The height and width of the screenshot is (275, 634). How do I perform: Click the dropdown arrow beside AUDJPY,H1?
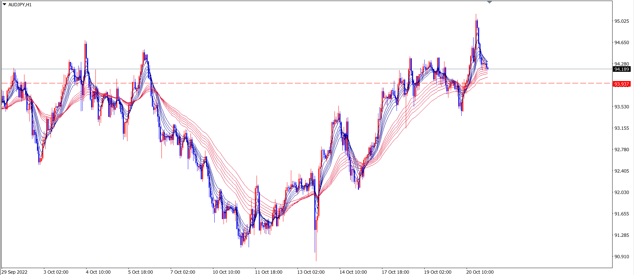[x=5, y=5]
